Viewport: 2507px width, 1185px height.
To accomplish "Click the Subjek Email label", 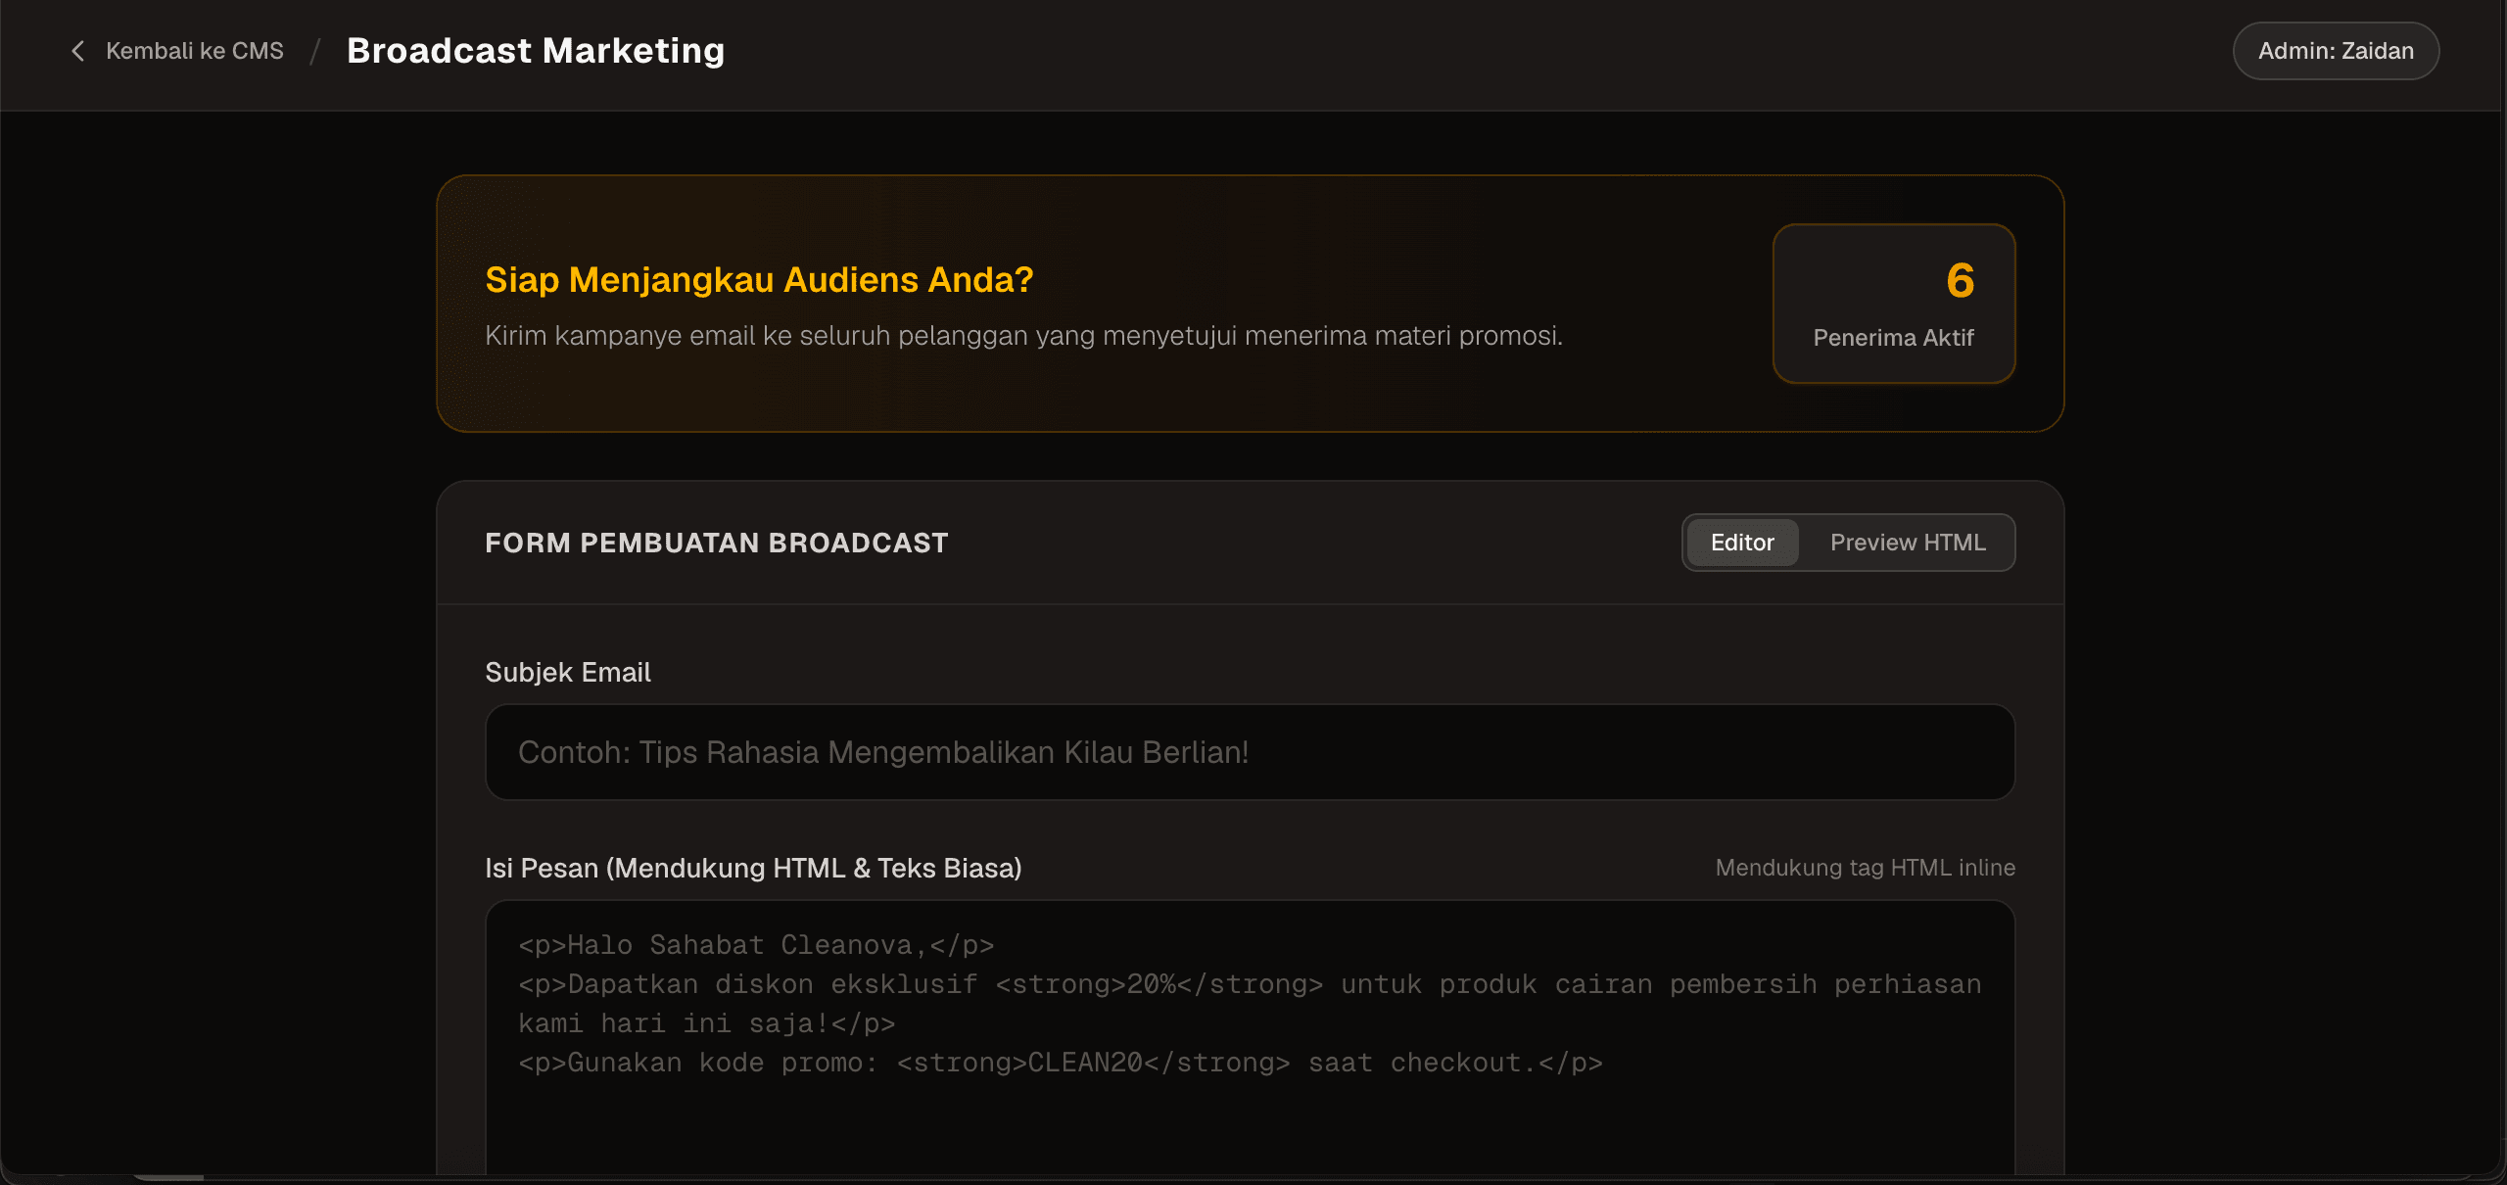I will (x=568, y=673).
